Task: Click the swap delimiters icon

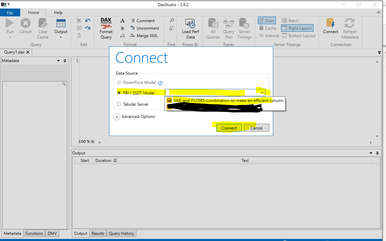Action: tap(122, 35)
